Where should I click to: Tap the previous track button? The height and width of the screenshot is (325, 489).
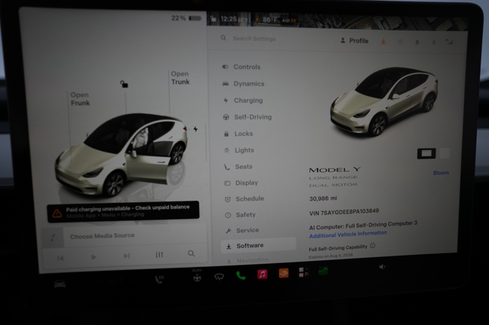coord(60,258)
